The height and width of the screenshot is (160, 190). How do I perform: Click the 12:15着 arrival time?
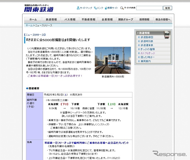(123, 108)
